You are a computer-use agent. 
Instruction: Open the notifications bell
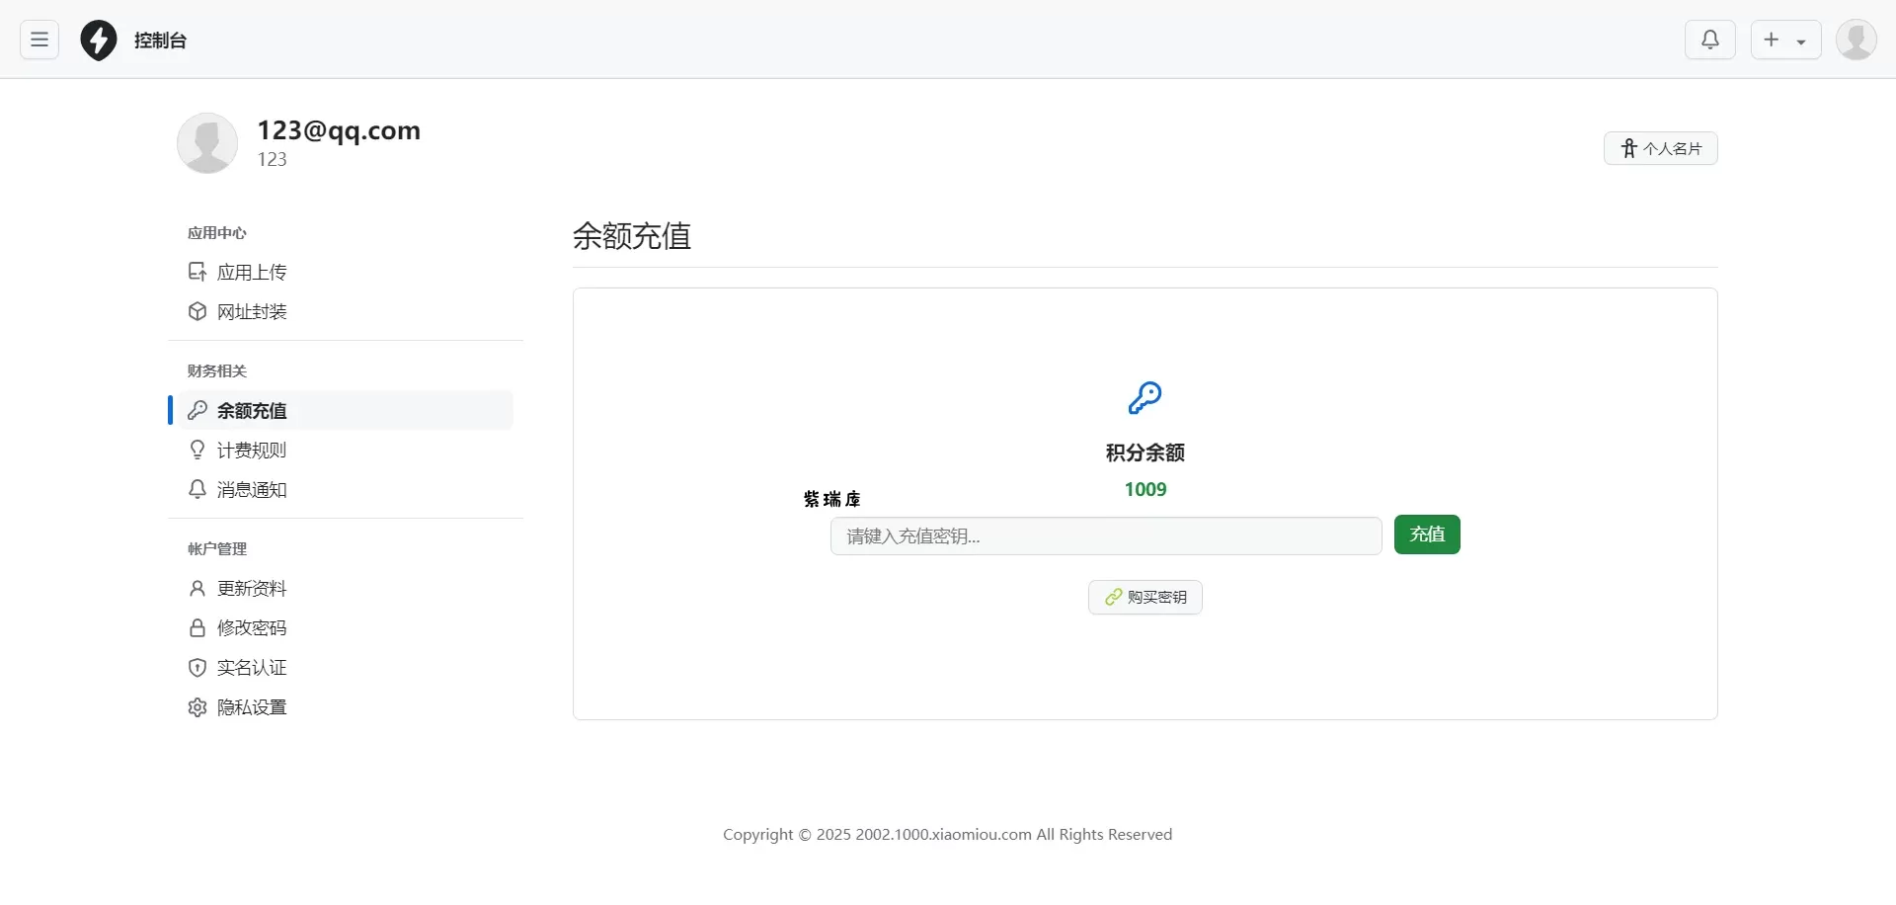click(x=1709, y=40)
